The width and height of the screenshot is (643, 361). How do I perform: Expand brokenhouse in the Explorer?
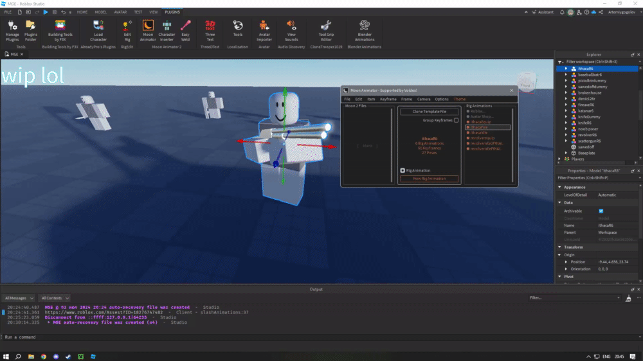(x=566, y=92)
